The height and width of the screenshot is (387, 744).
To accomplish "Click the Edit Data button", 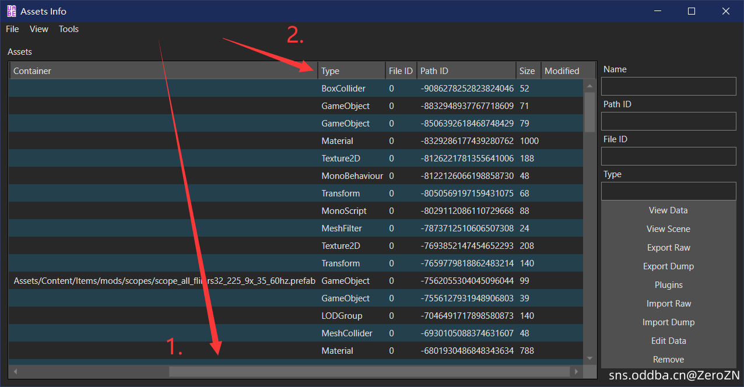I will [668, 341].
